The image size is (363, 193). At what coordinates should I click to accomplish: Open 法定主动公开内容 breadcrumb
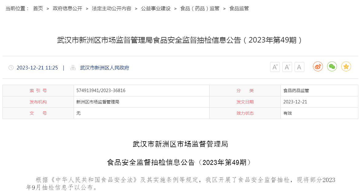112,9
